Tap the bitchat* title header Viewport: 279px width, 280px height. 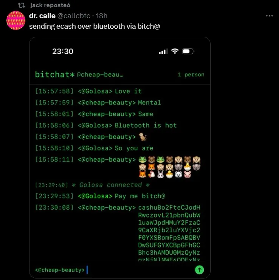point(55,75)
